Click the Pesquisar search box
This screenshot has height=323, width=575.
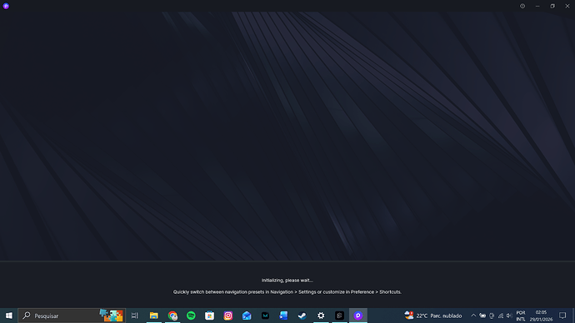coord(72,316)
